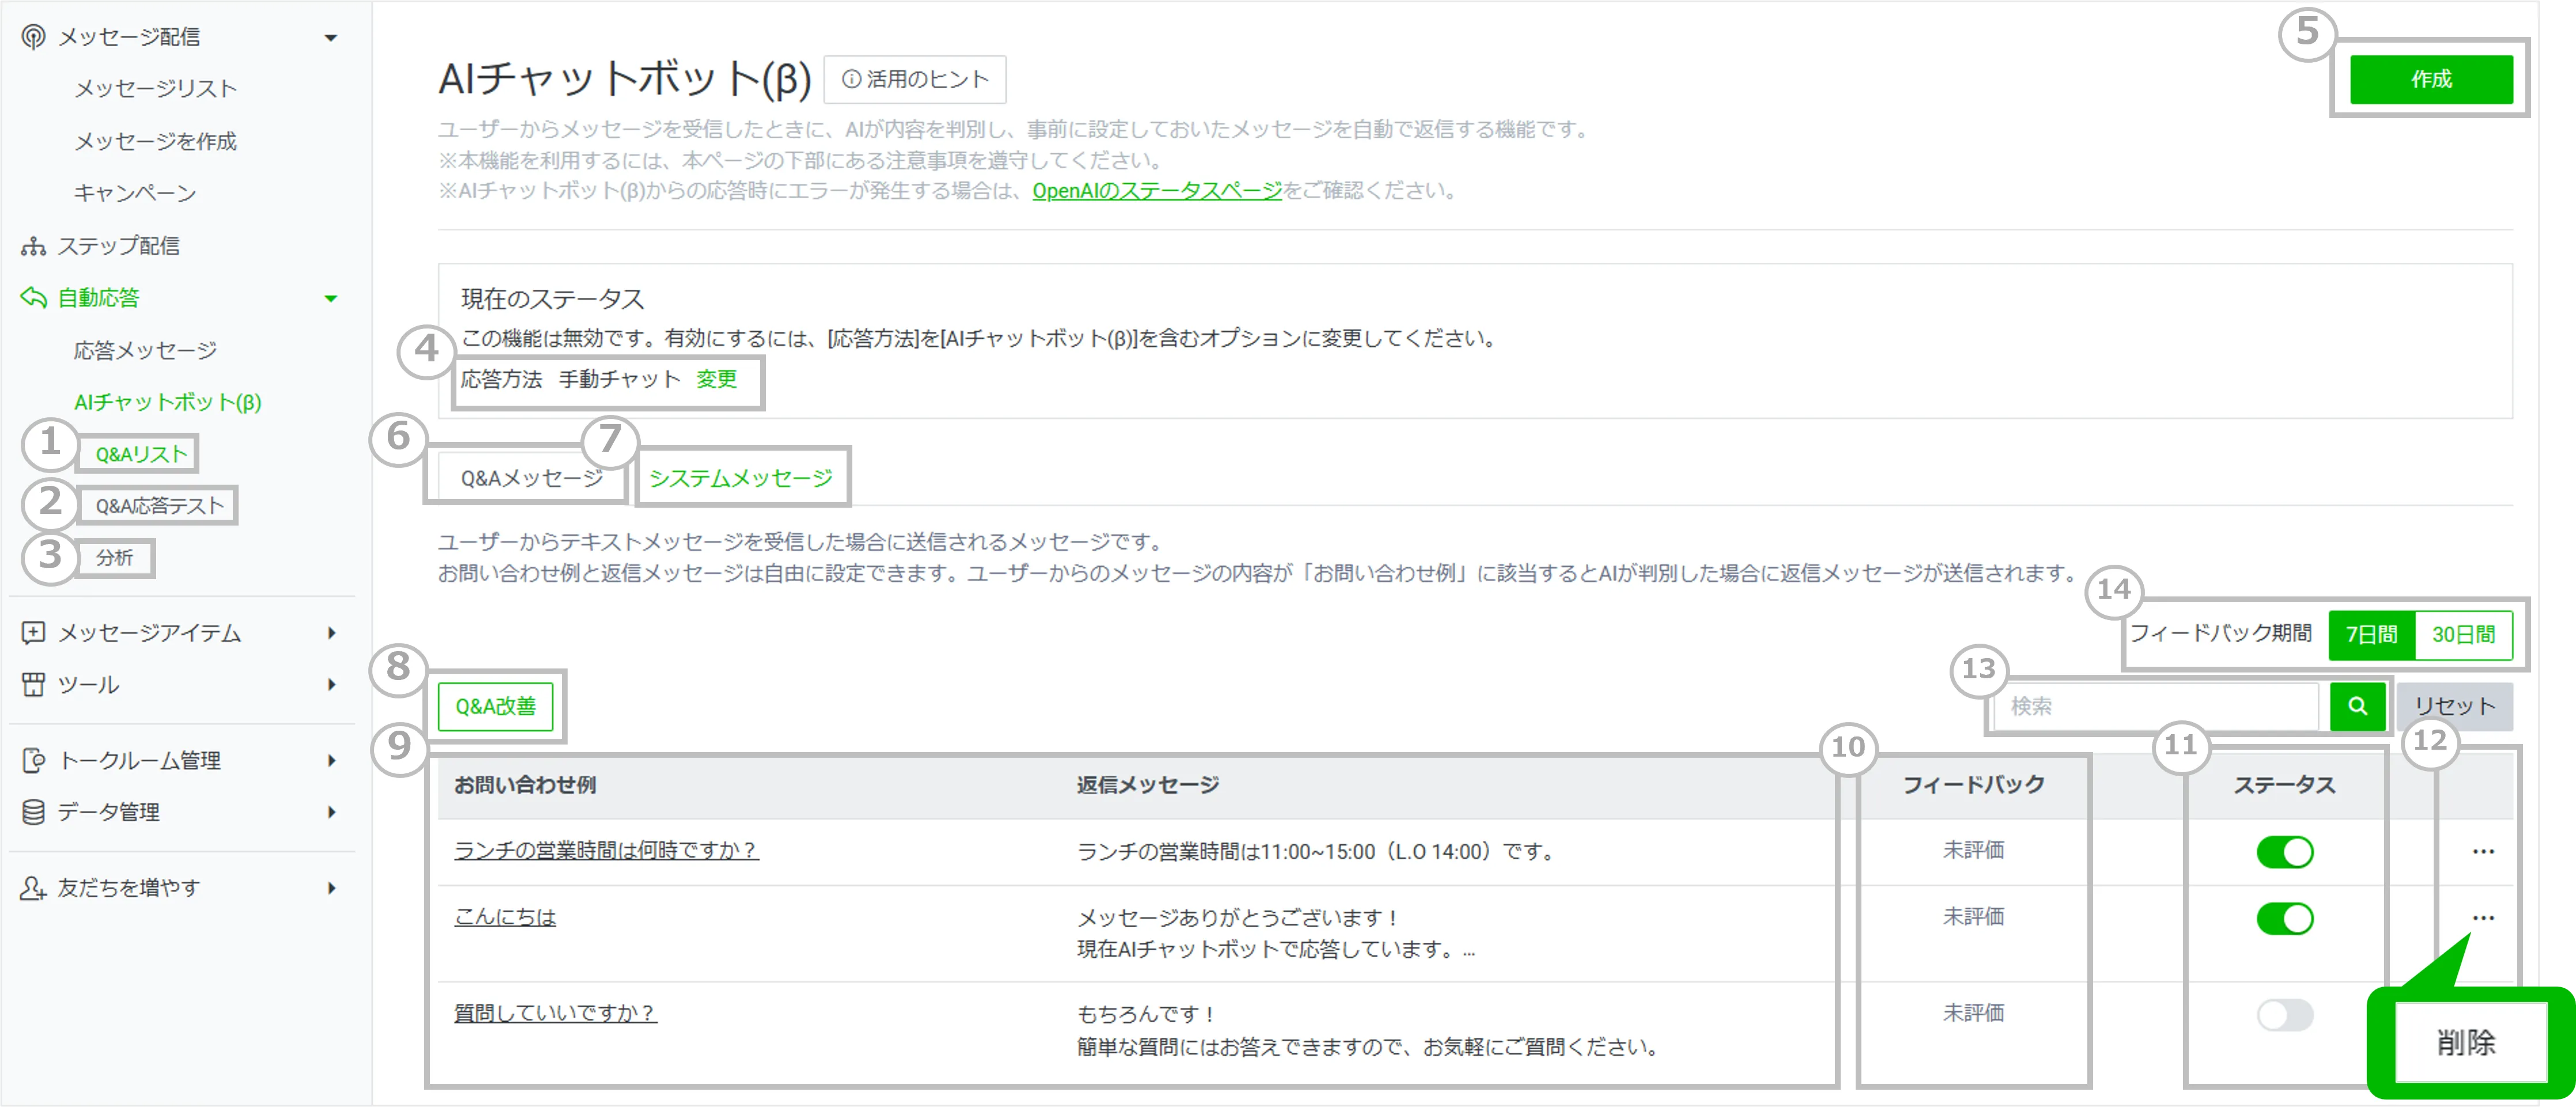Click the talk room management icon

[x=33, y=761]
